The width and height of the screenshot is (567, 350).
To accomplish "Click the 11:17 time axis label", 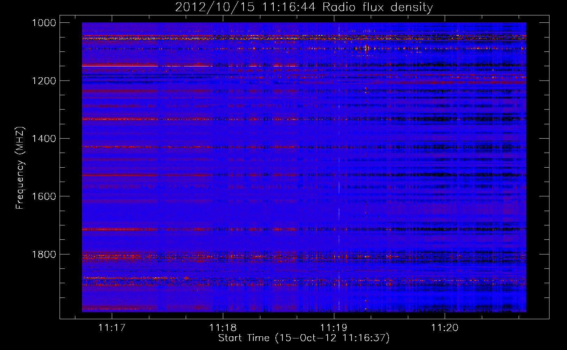I will (x=112, y=328).
